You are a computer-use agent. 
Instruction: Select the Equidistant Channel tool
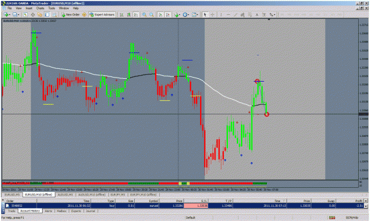[x=242, y=15]
